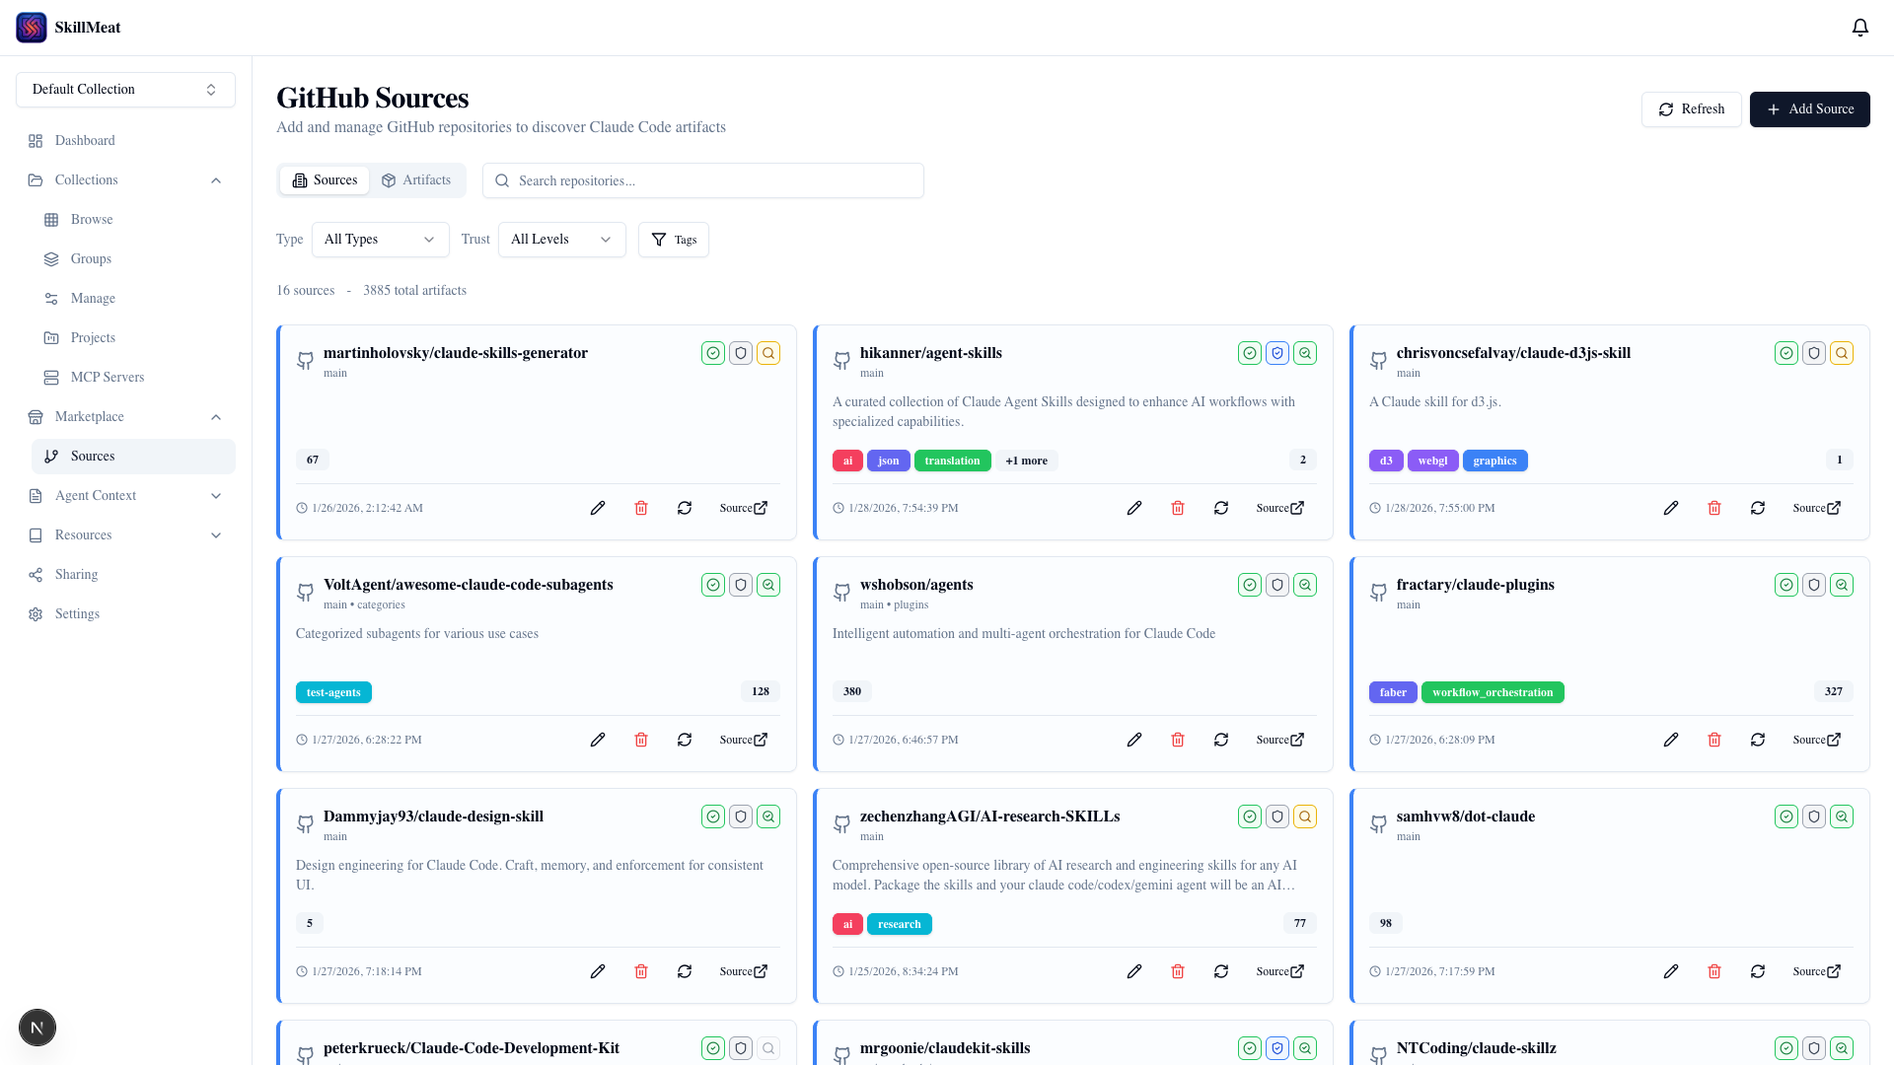Edit the chrisvoncsefalvay/claude-d3js-skill source
Image resolution: width=1894 pixels, height=1065 pixels.
tap(1671, 508)
